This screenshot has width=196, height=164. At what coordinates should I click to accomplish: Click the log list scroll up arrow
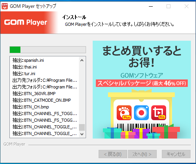click(82, 60)
